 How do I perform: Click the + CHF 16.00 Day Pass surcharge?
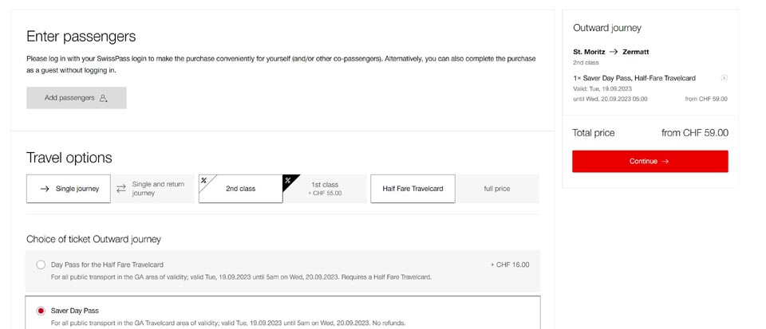click(510, 264)
